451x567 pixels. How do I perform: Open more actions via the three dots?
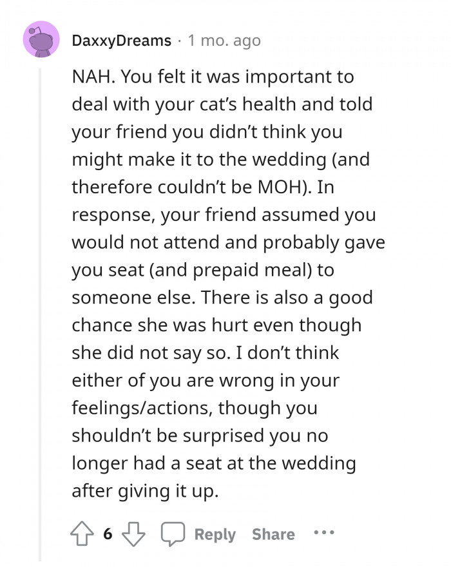coord(323,533)
